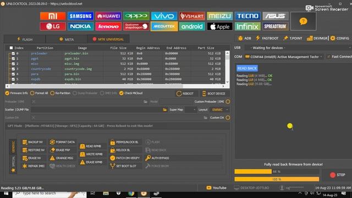The image size is (352, 198).
Task: Select the Spreadtrum brand icon
Action: pyautogui.click(x=276, y=26)
